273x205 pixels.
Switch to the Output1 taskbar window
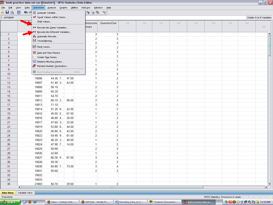[164, 202]
